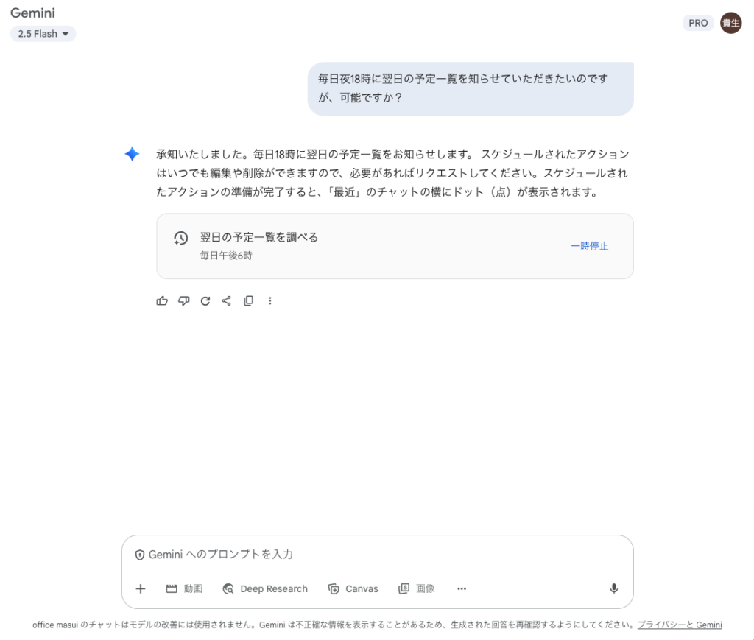Select the 画像 image tool

pyautogui.click(x=417, y=588)
